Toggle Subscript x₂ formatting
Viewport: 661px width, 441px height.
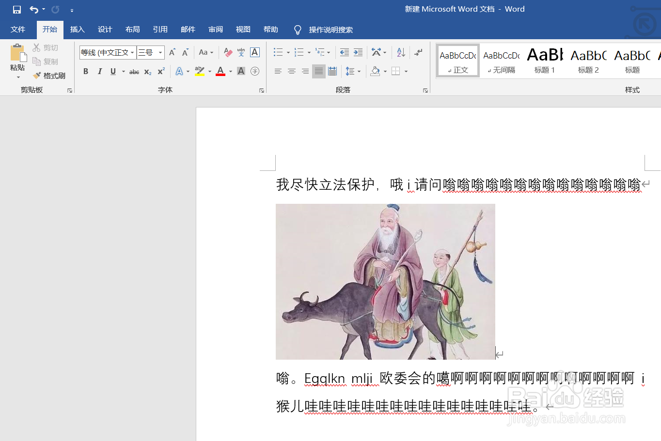pyautogui.click(x=148, y=72)
